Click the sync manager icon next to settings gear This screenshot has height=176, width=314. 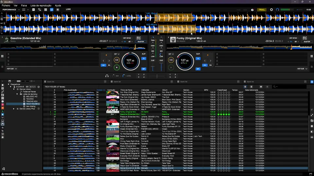click(278, 9)
